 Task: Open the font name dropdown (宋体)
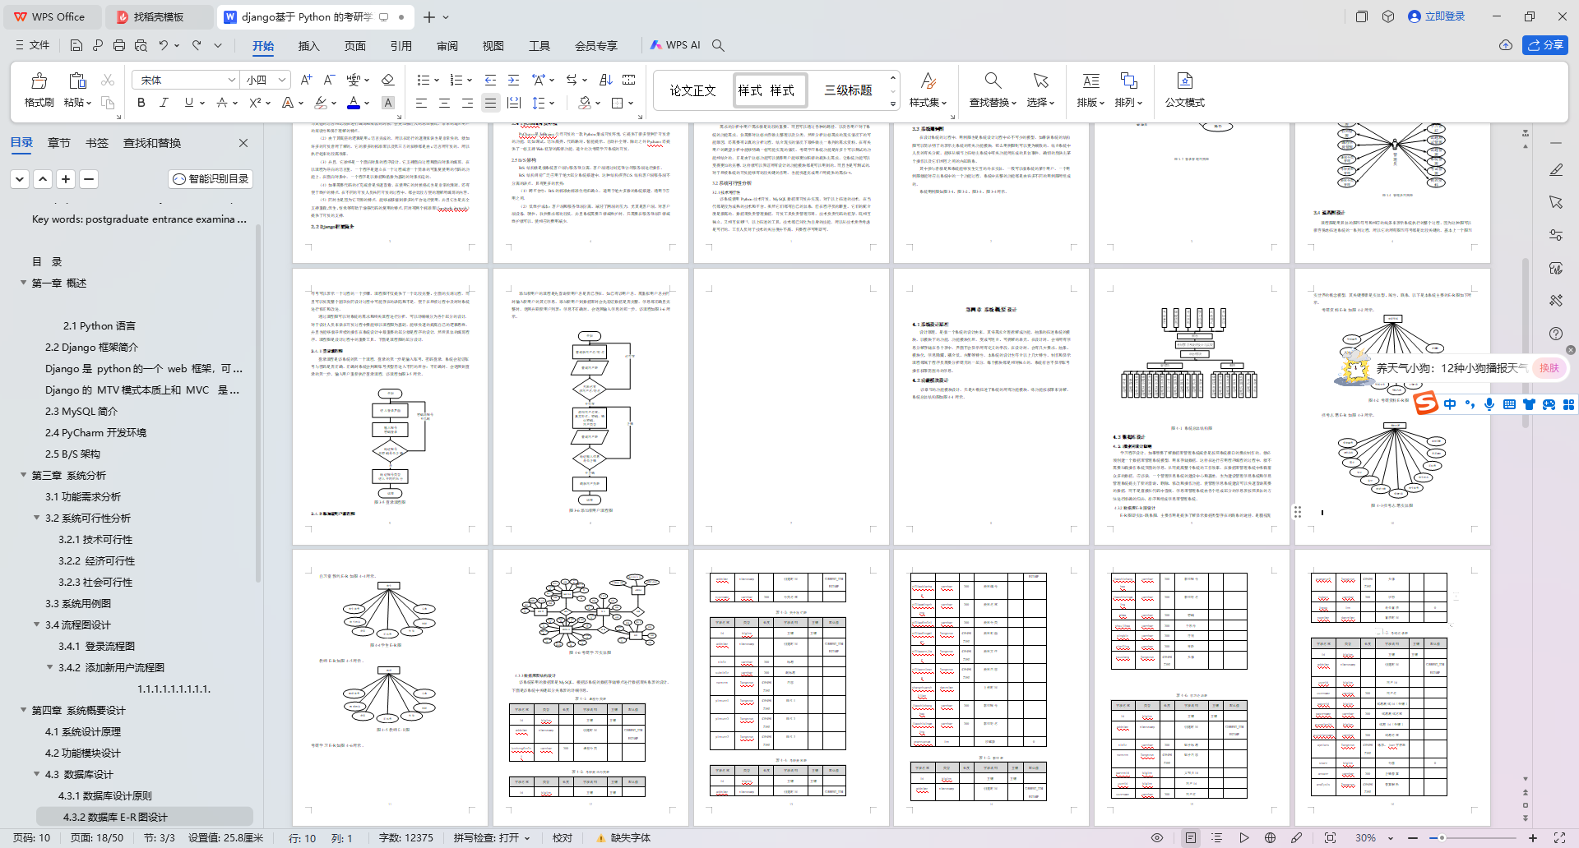(231, 80)
